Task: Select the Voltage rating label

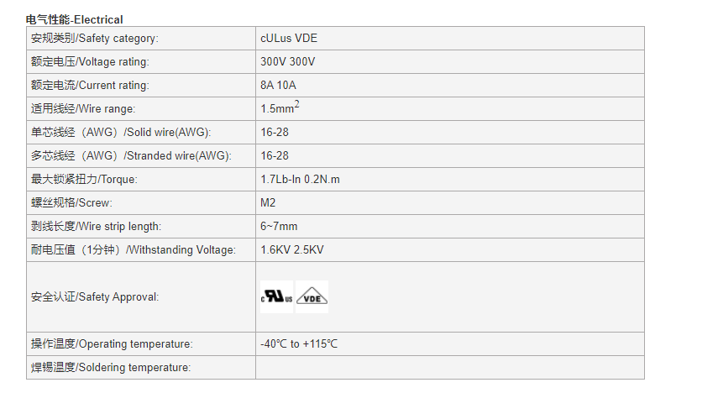Action: click(90, 62)
